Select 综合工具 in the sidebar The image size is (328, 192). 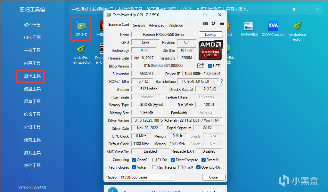tap(32, 114)
